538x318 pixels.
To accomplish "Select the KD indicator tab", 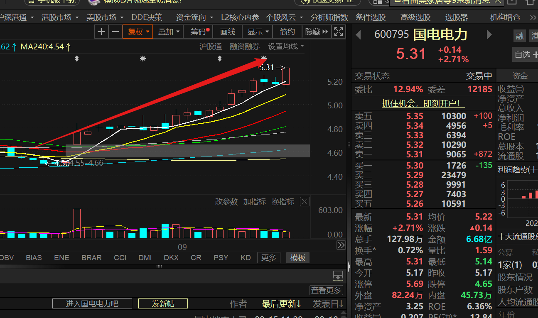I will (x=246, y=258).
